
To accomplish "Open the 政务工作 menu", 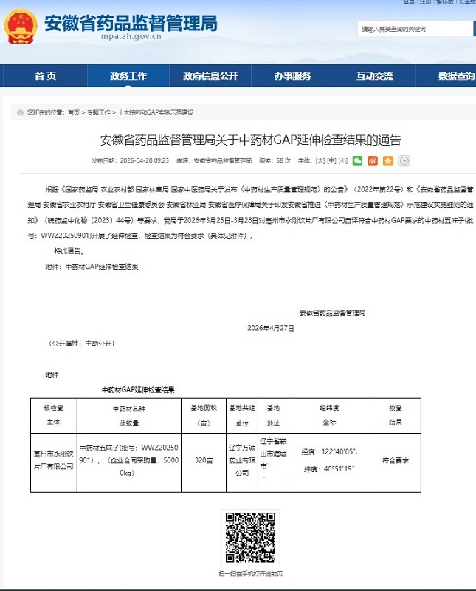I will point(128,76).
